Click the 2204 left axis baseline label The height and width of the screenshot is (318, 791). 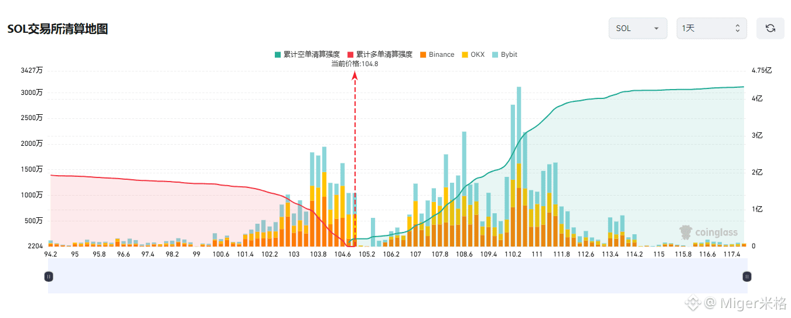[x=36, y=246]
